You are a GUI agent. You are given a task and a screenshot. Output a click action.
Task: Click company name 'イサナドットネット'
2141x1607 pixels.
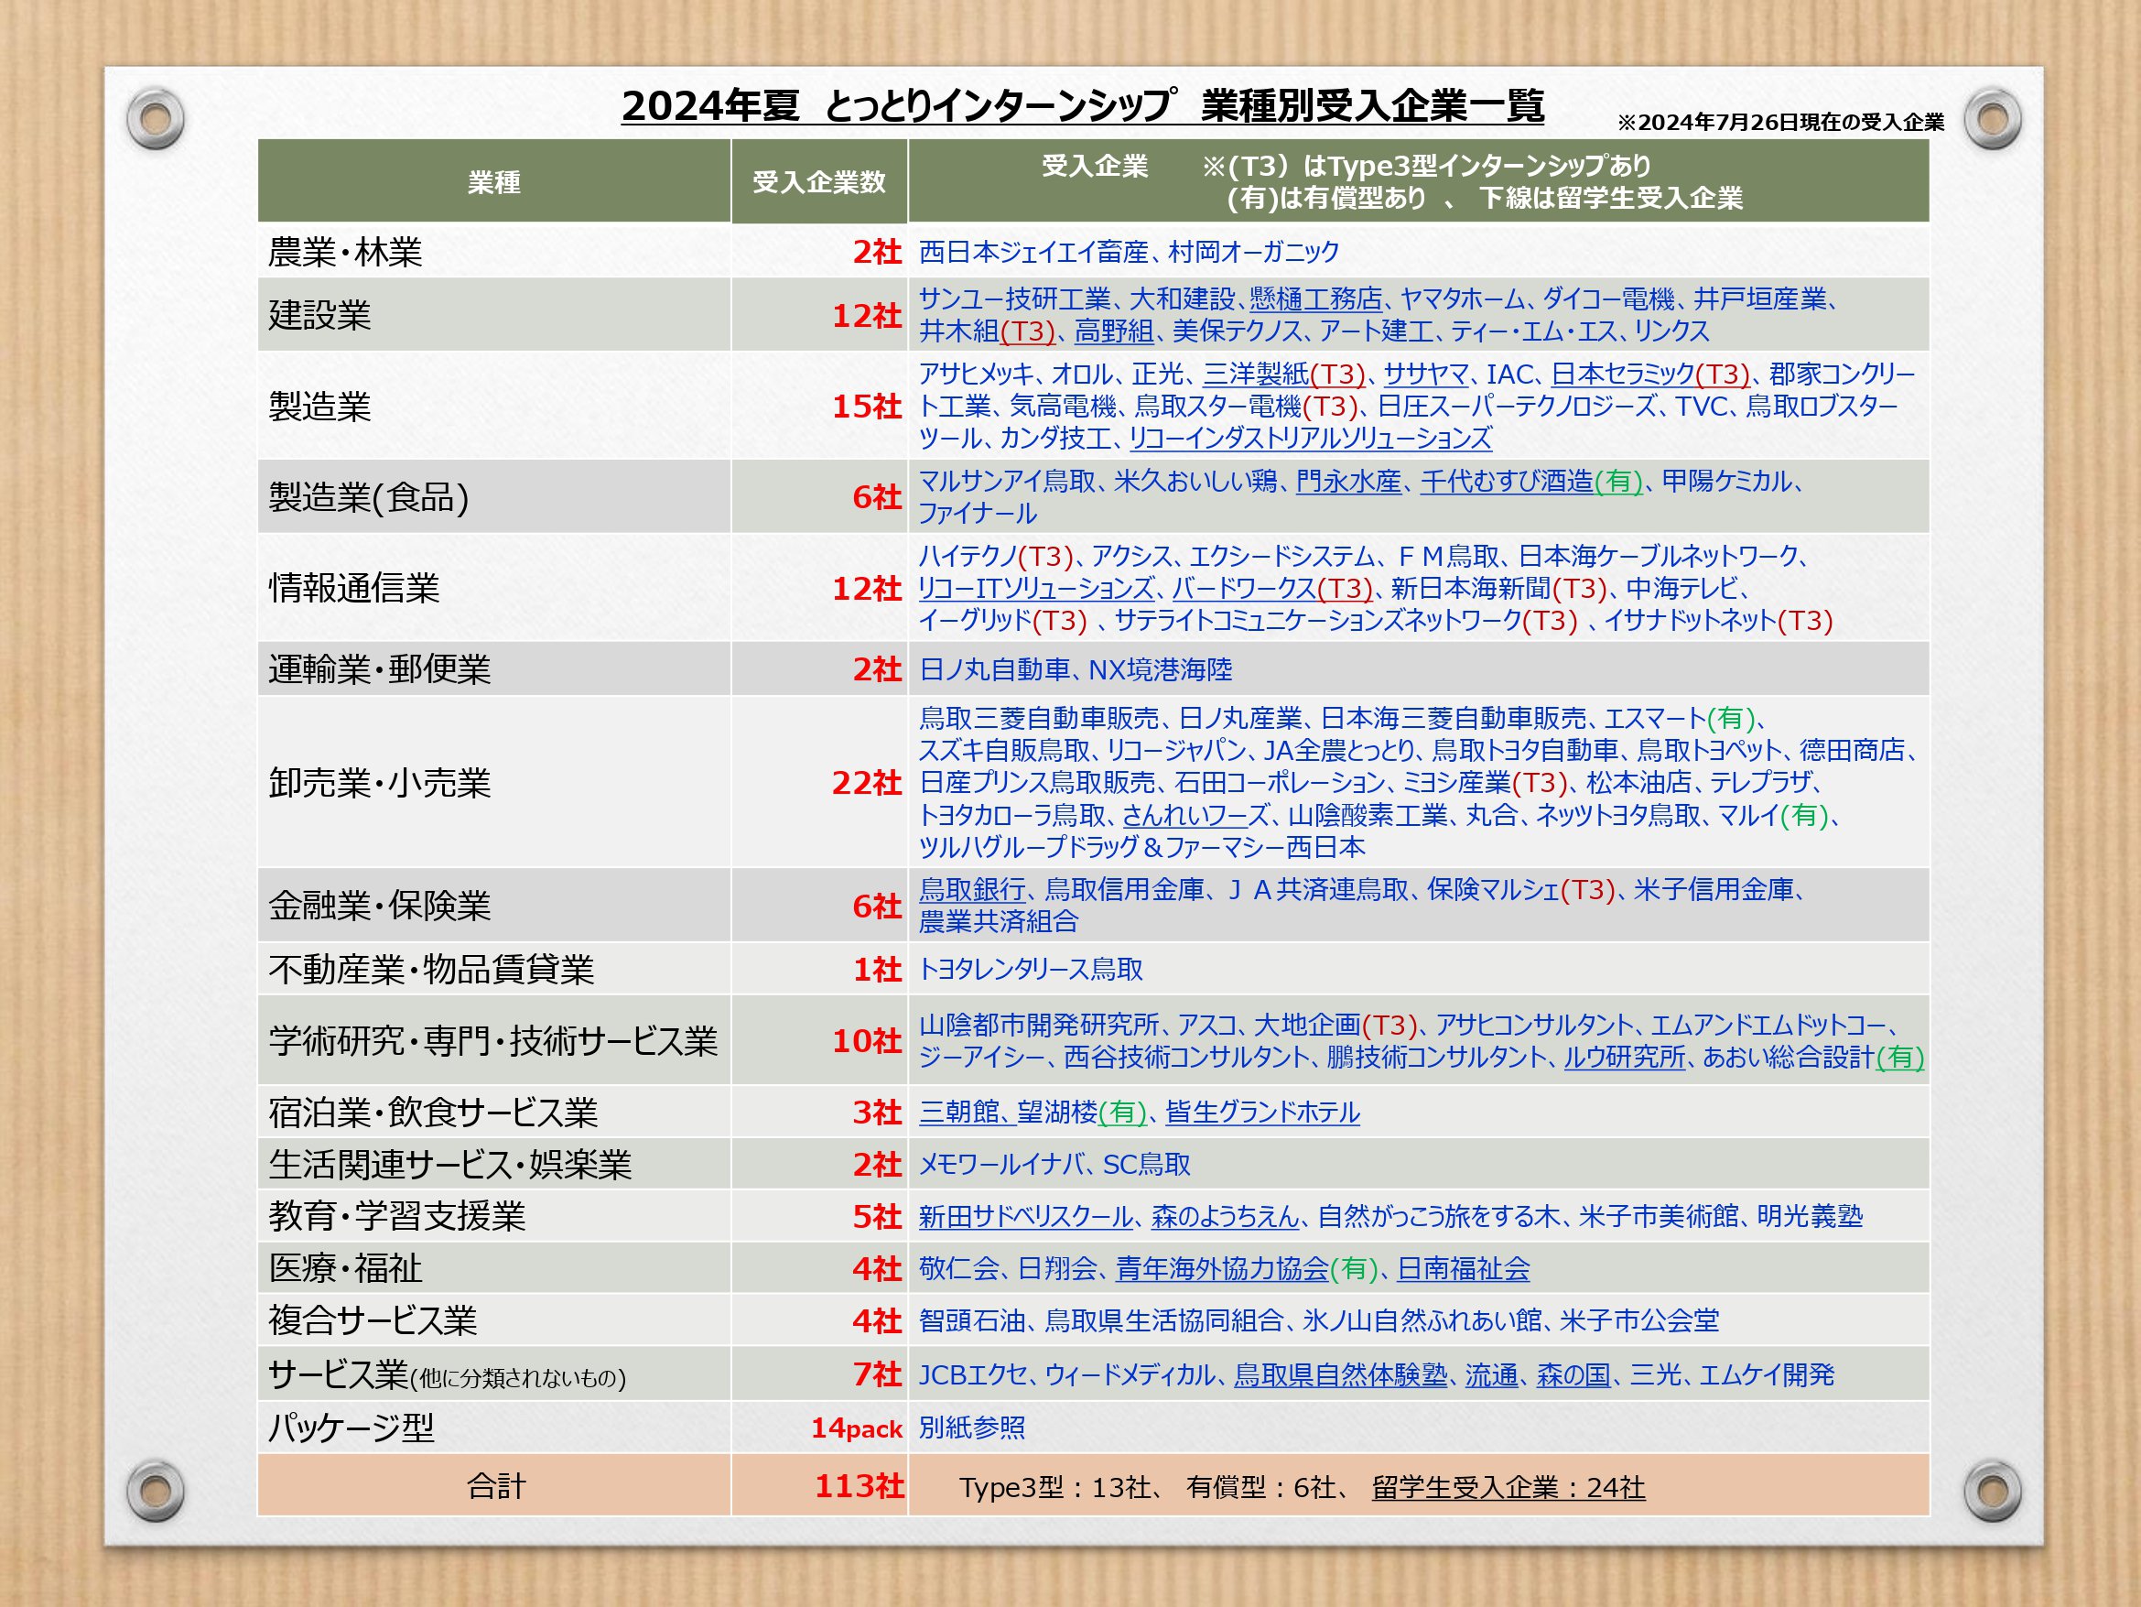click(x=1690, y=621)
